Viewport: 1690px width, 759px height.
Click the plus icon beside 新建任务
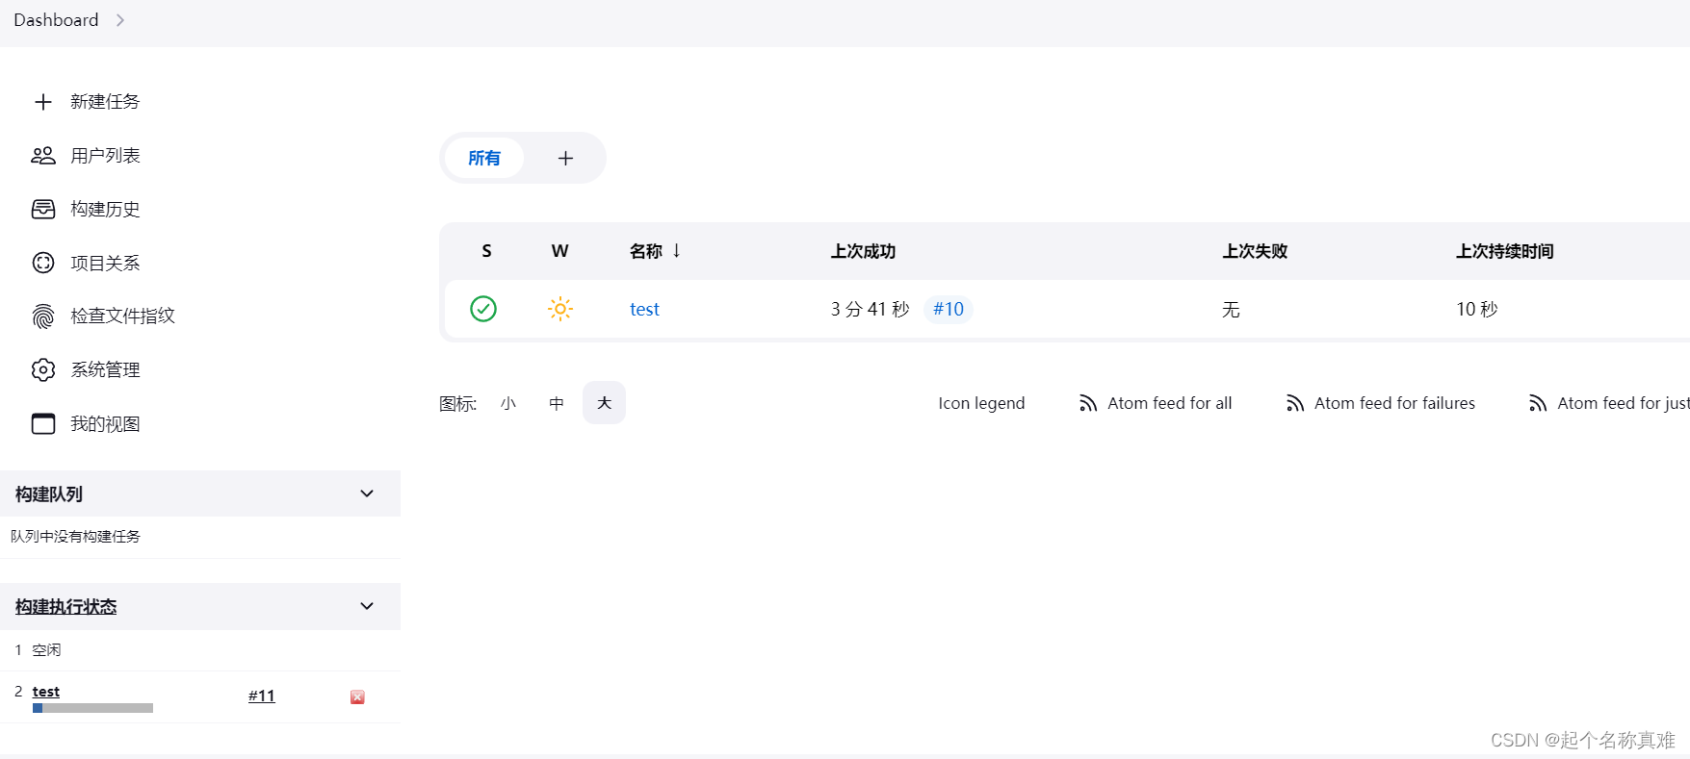coord(43,102)
